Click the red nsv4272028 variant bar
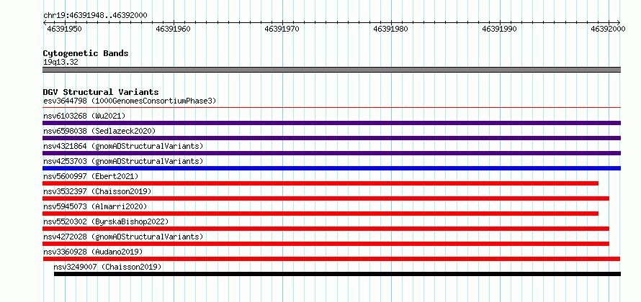 (x=326, y=244)
